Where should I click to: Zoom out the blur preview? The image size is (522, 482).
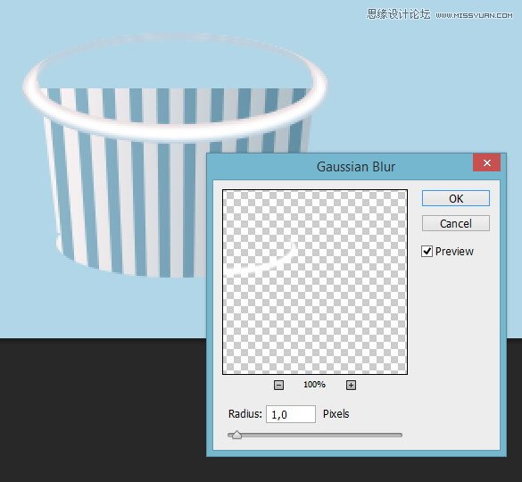pyautogui.click(x=278, y=385)
